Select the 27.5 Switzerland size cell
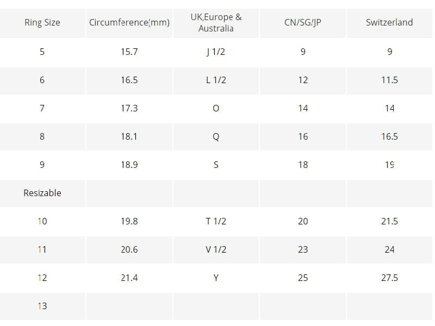The width and height of the screenshot is (435, 326). click(389, 278)
